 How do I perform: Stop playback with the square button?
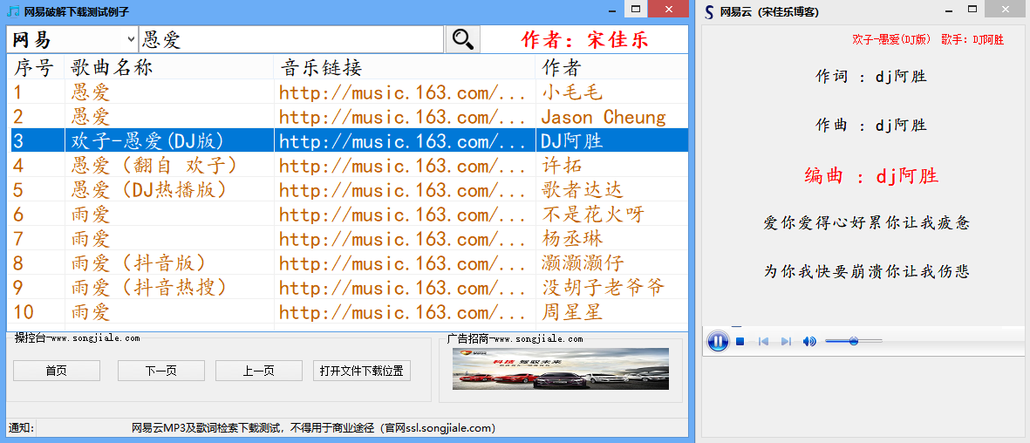pyautogui.click(x=740, y=341)
